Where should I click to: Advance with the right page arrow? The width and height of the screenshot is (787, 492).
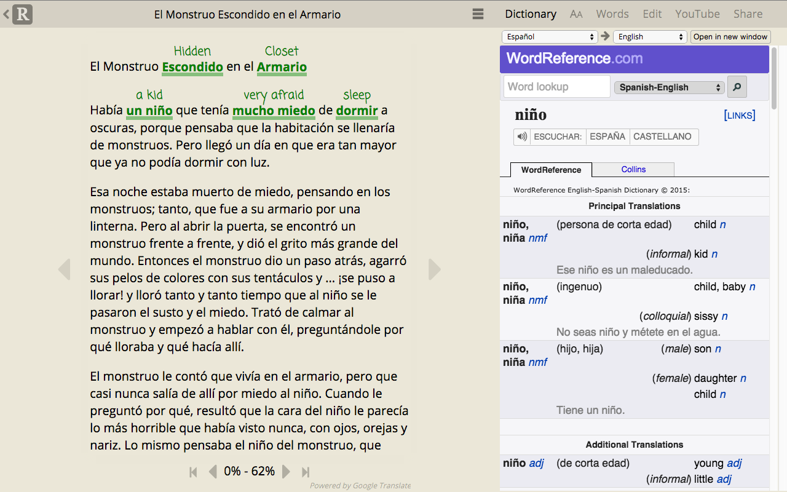pos(435,269)
